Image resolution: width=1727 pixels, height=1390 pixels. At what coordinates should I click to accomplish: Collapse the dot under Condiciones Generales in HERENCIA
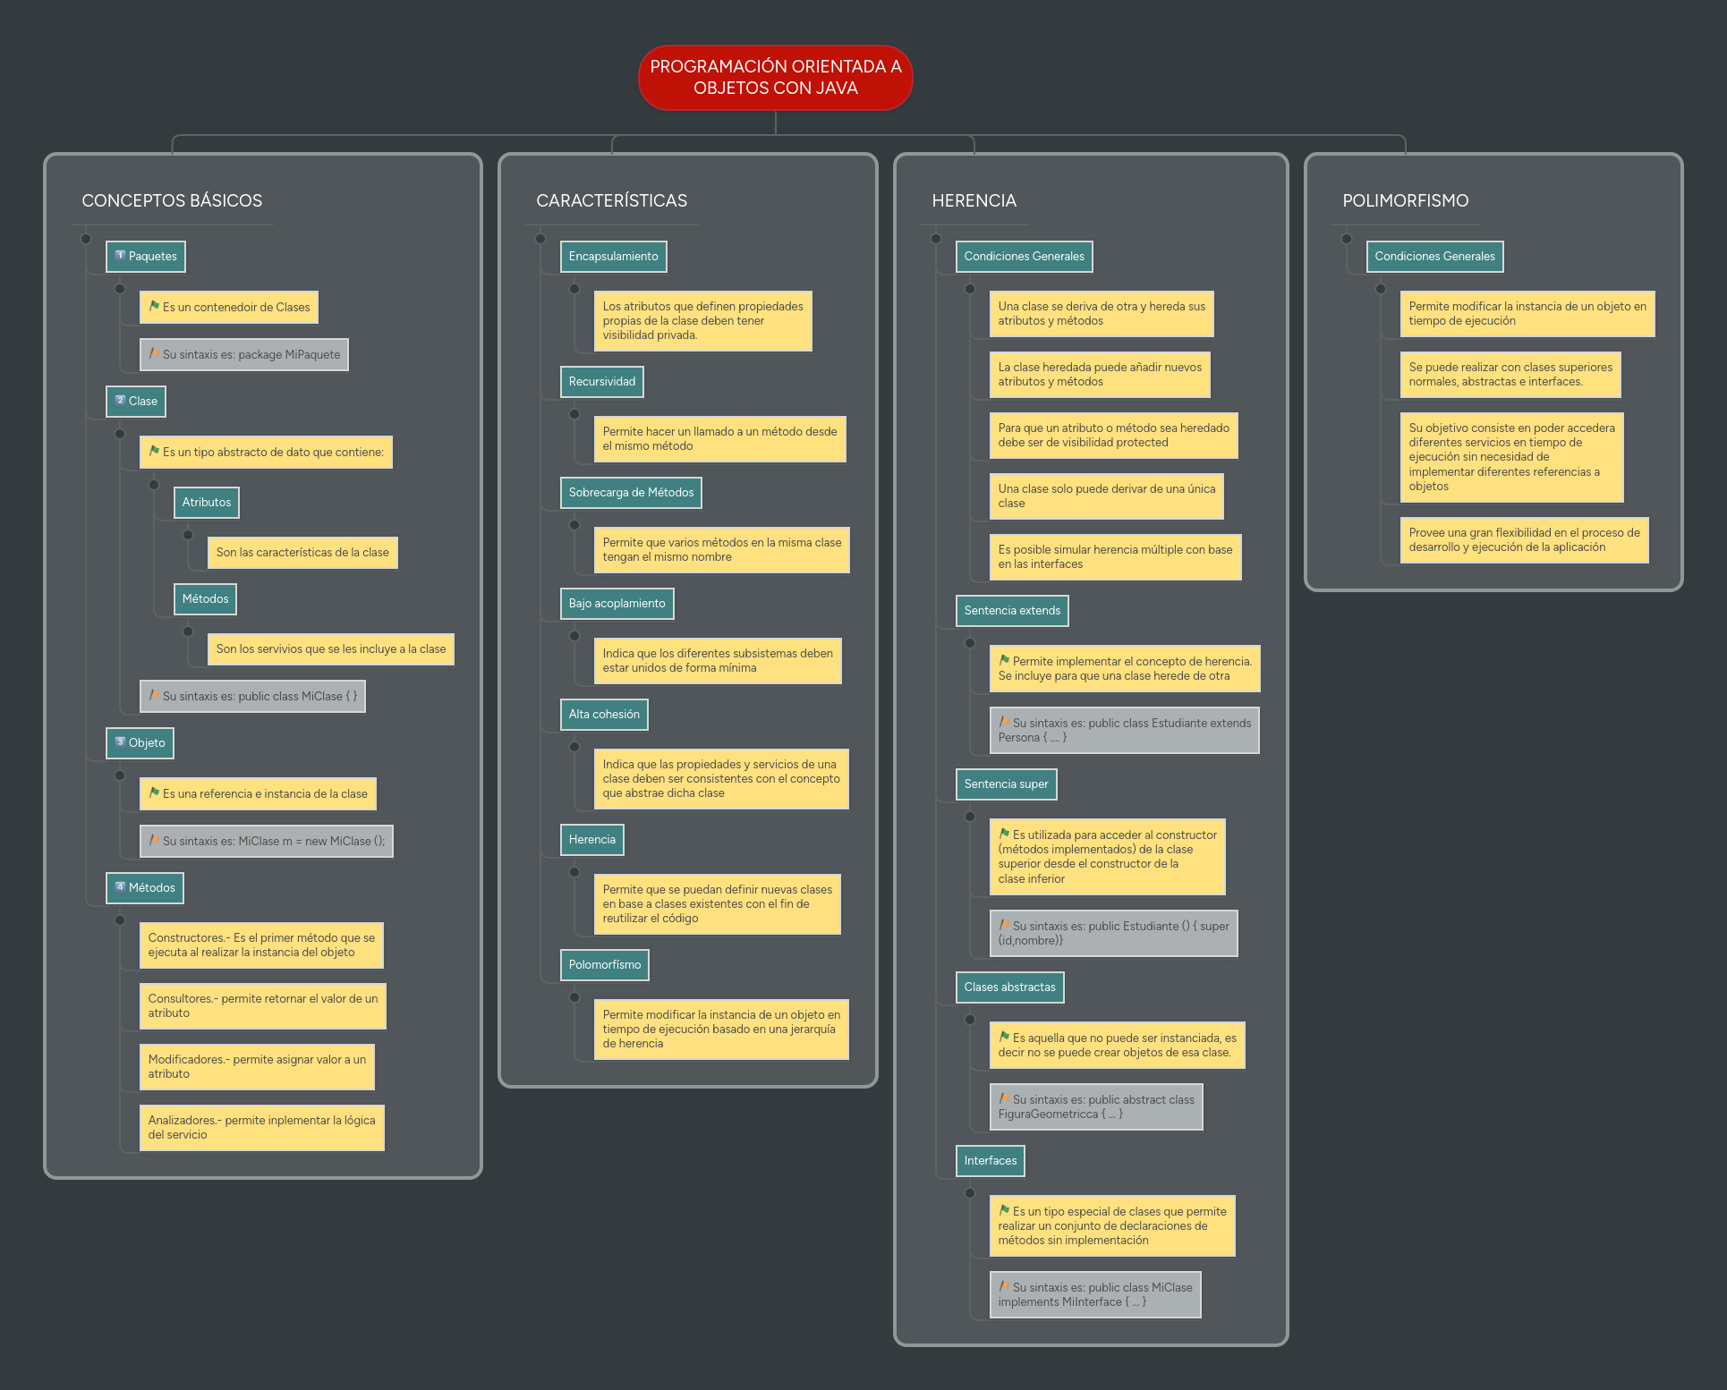(971, 287)
